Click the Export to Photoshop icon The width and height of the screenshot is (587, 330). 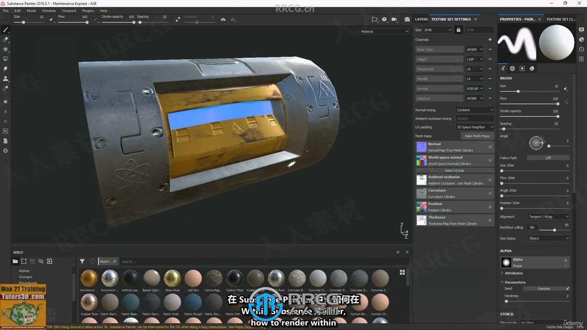point(6,131)
